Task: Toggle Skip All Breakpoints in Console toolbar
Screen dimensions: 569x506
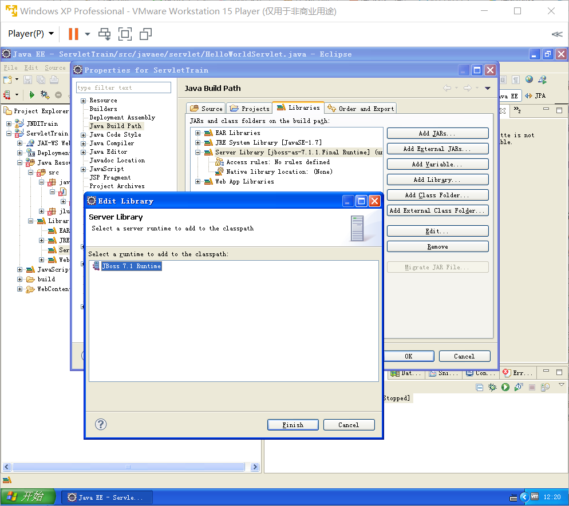Action: coord(493,387)
